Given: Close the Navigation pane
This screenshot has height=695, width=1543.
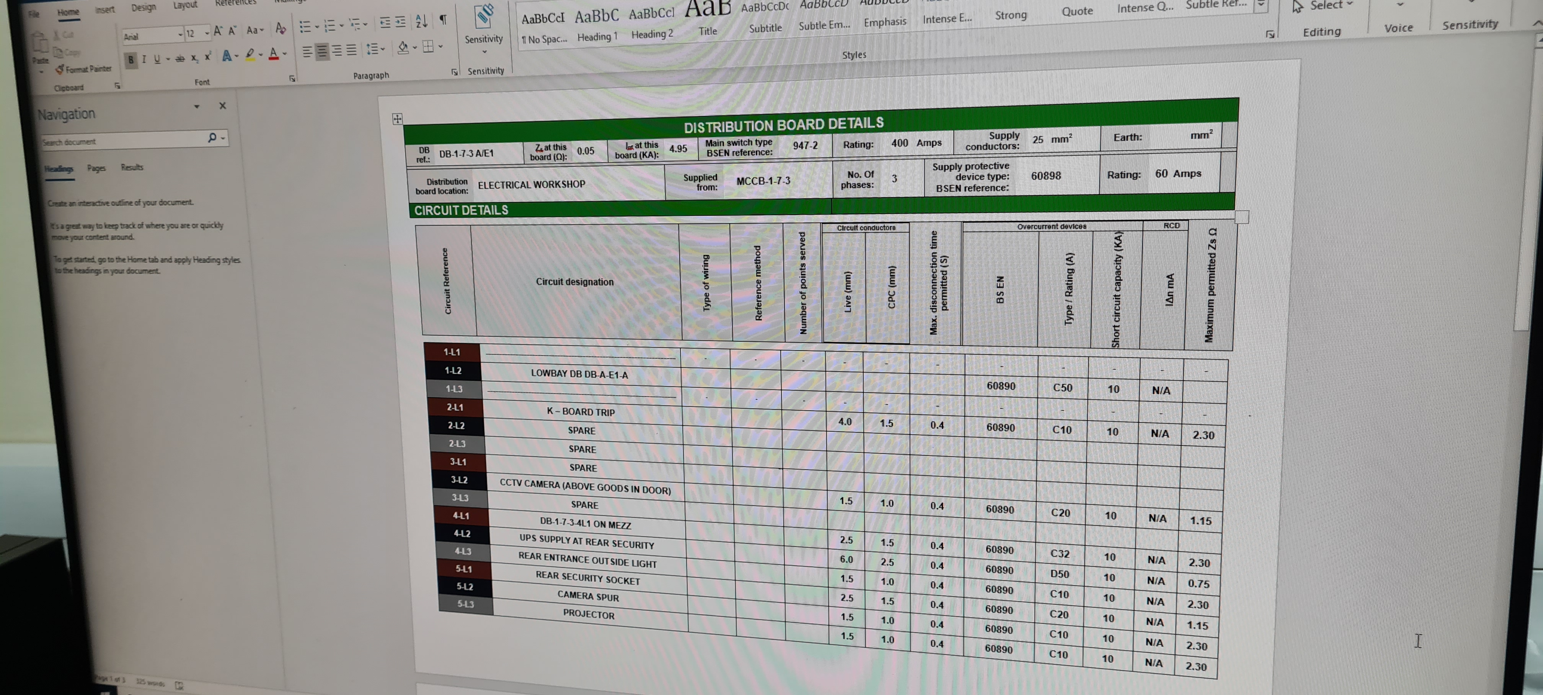Looking at the screenshot, I should pyautogui.click(x=223, y=106).
